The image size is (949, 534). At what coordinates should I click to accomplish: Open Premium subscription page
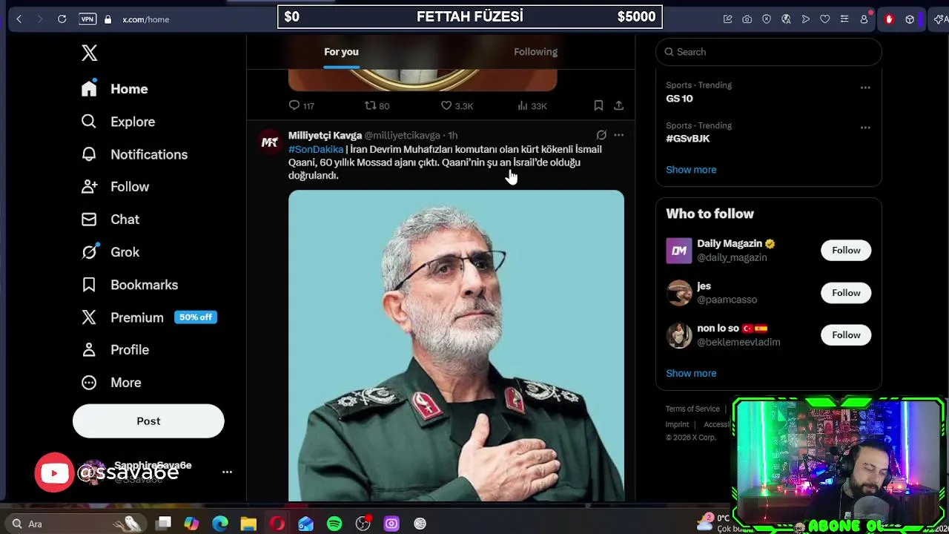click(148, 317)
